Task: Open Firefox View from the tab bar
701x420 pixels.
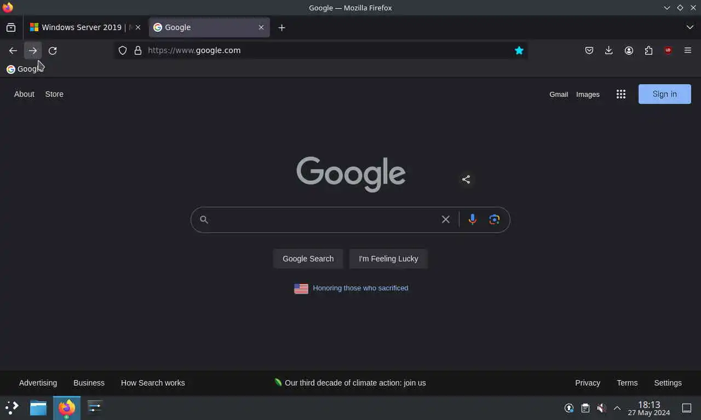Action: tap(11, 27)
